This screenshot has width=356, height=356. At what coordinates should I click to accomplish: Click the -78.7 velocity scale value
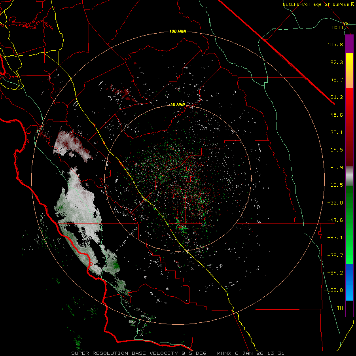(335, 256)
